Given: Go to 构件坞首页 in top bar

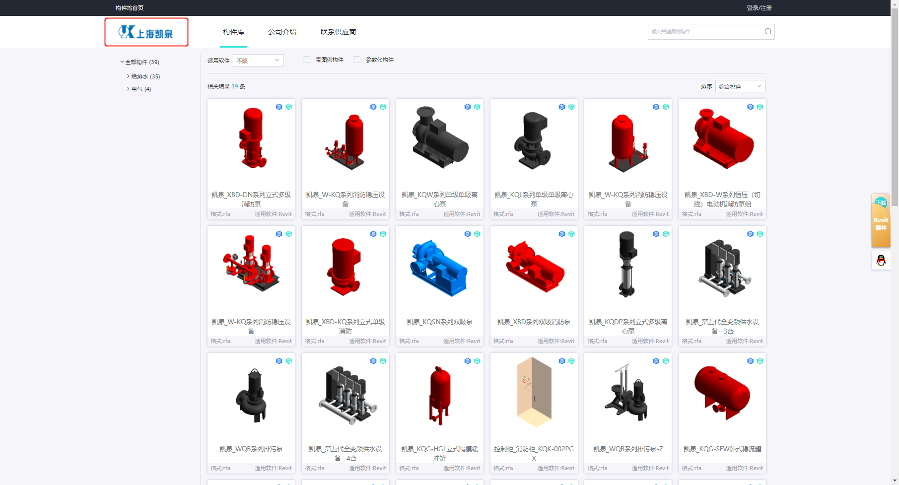Looking at the screenshot, I should tap(130, 8).
